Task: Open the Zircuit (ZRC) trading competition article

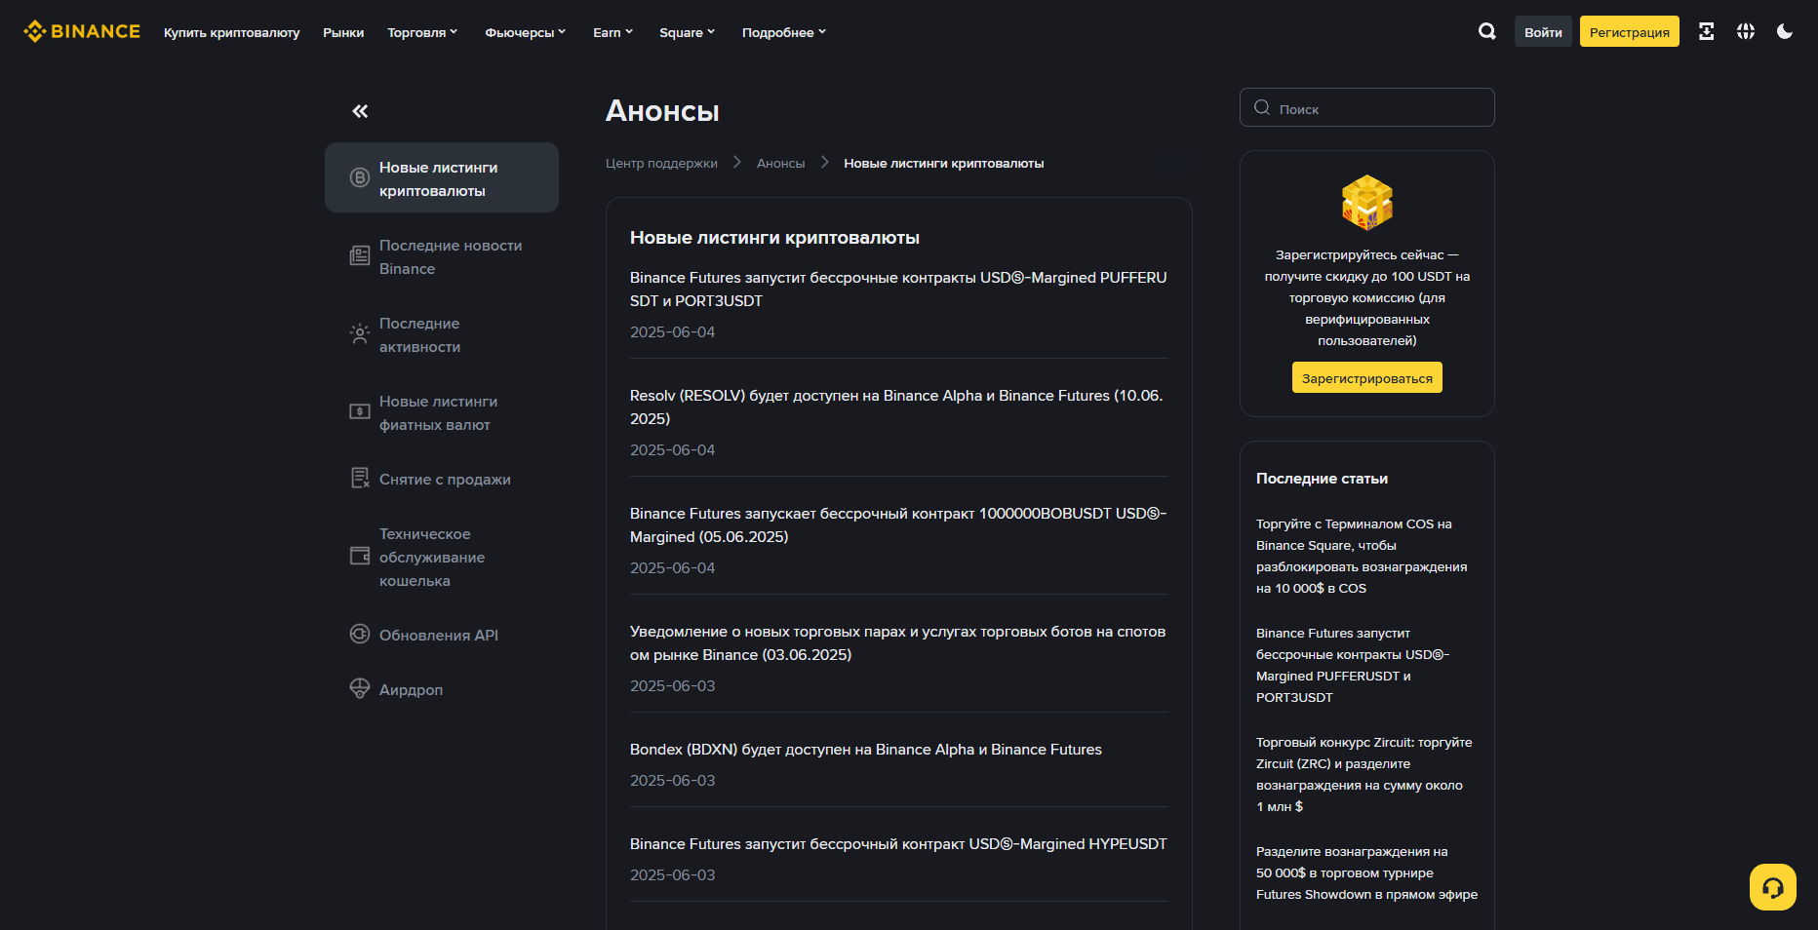Action: 1364,774
